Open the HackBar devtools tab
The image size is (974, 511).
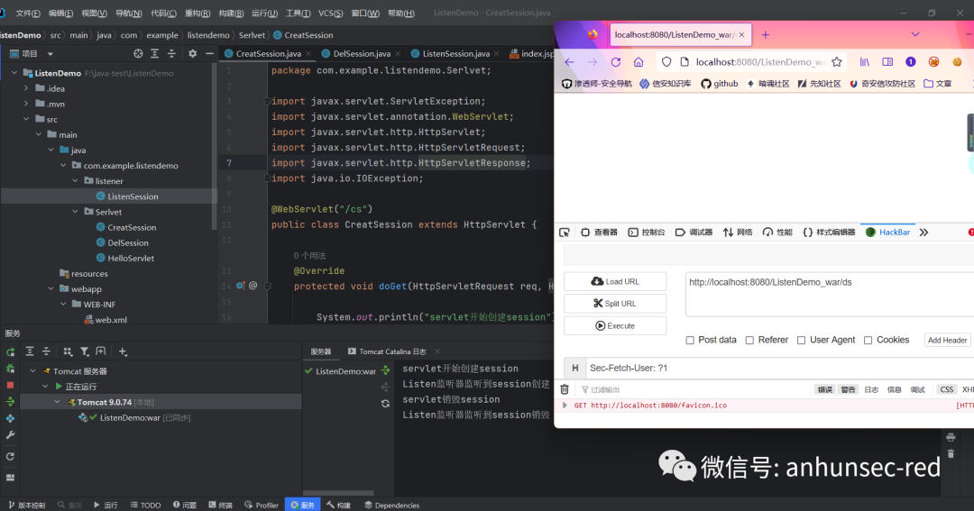(x=887, y=233)
